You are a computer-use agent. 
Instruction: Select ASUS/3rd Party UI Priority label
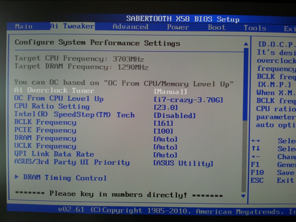point(72,162)
